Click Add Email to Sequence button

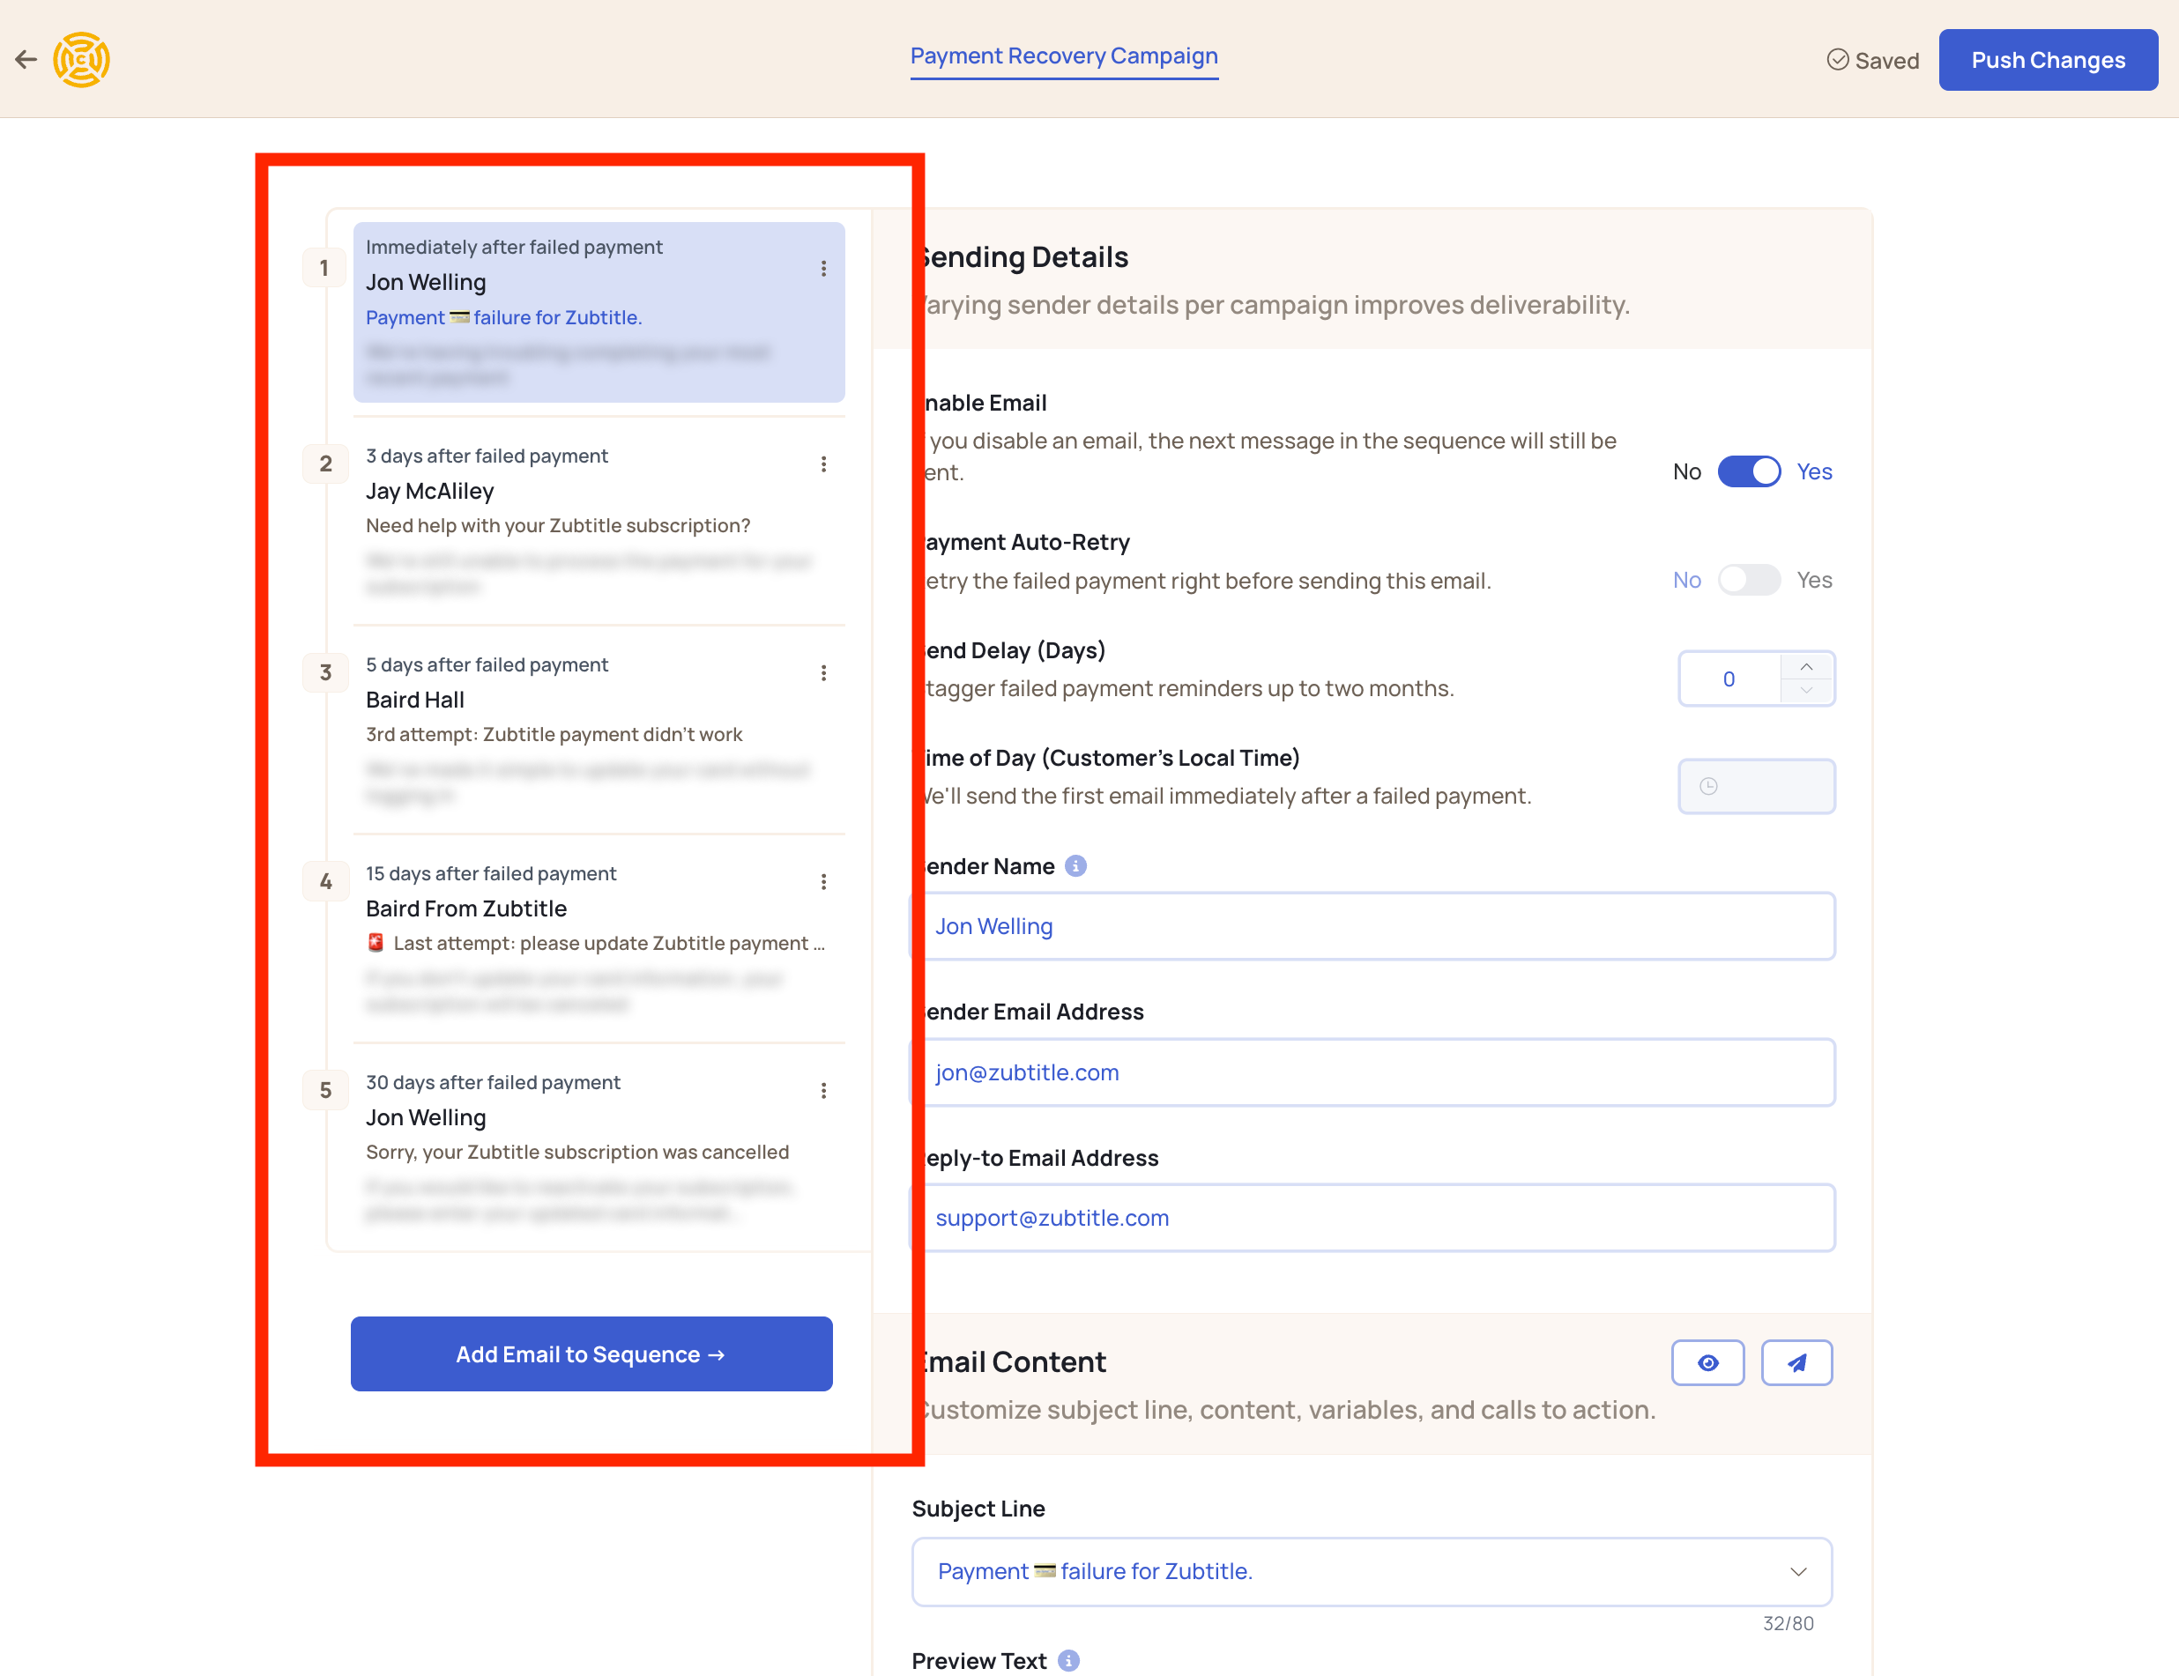click(591, 1353)
